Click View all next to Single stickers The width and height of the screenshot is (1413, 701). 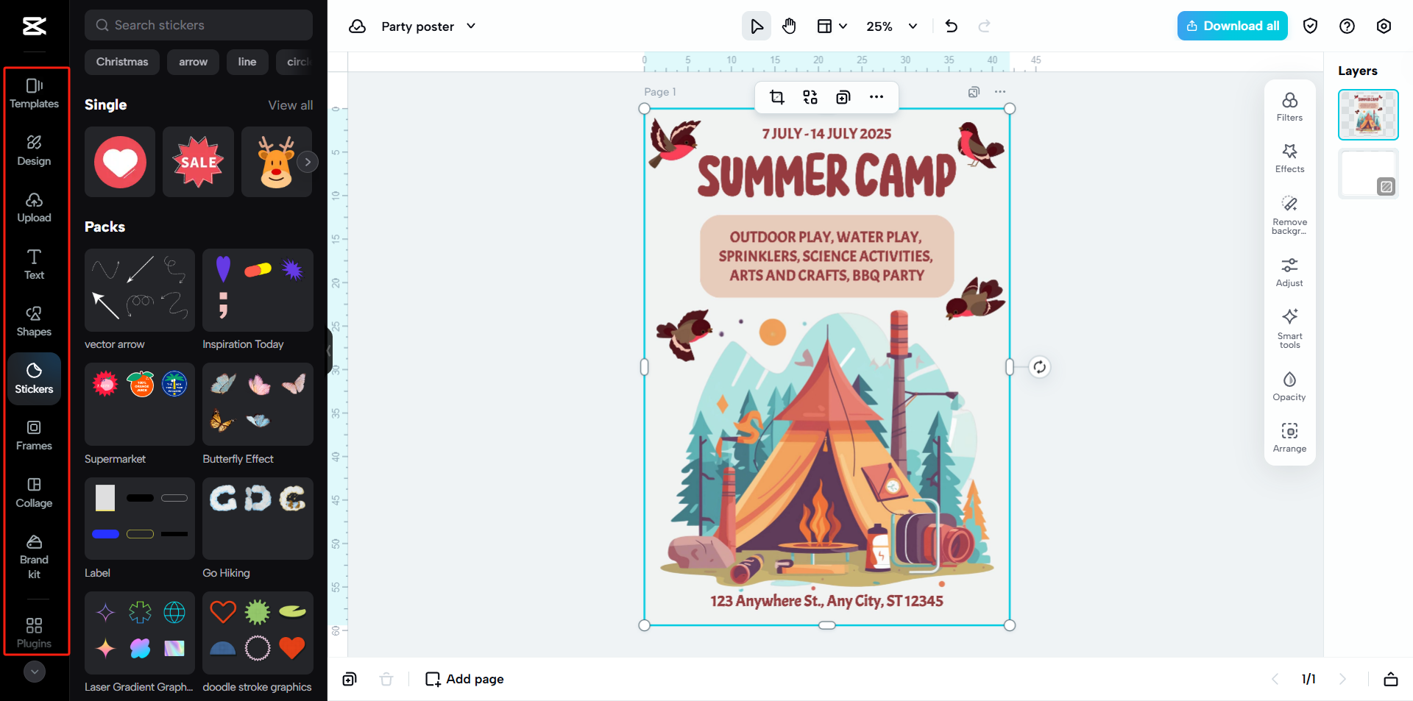(290, 104)
